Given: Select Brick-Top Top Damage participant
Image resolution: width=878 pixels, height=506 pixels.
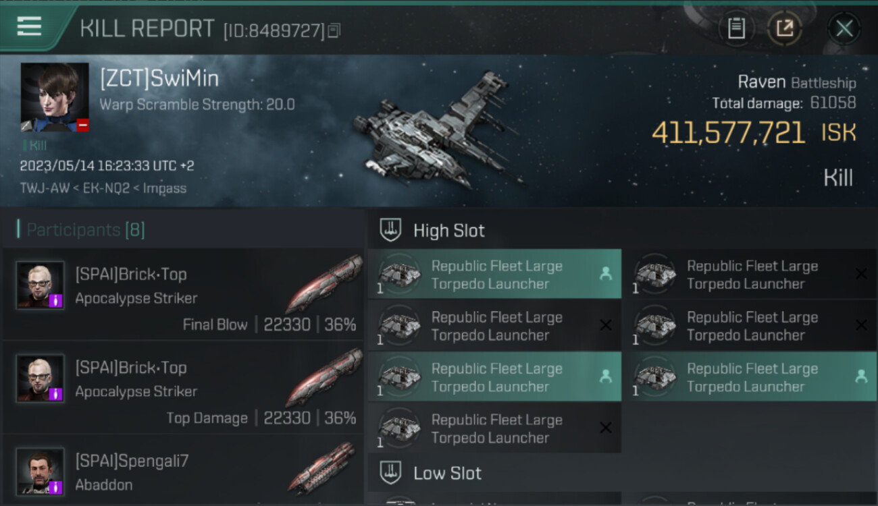Looking at the screenshot, I should tap(182, 387).
